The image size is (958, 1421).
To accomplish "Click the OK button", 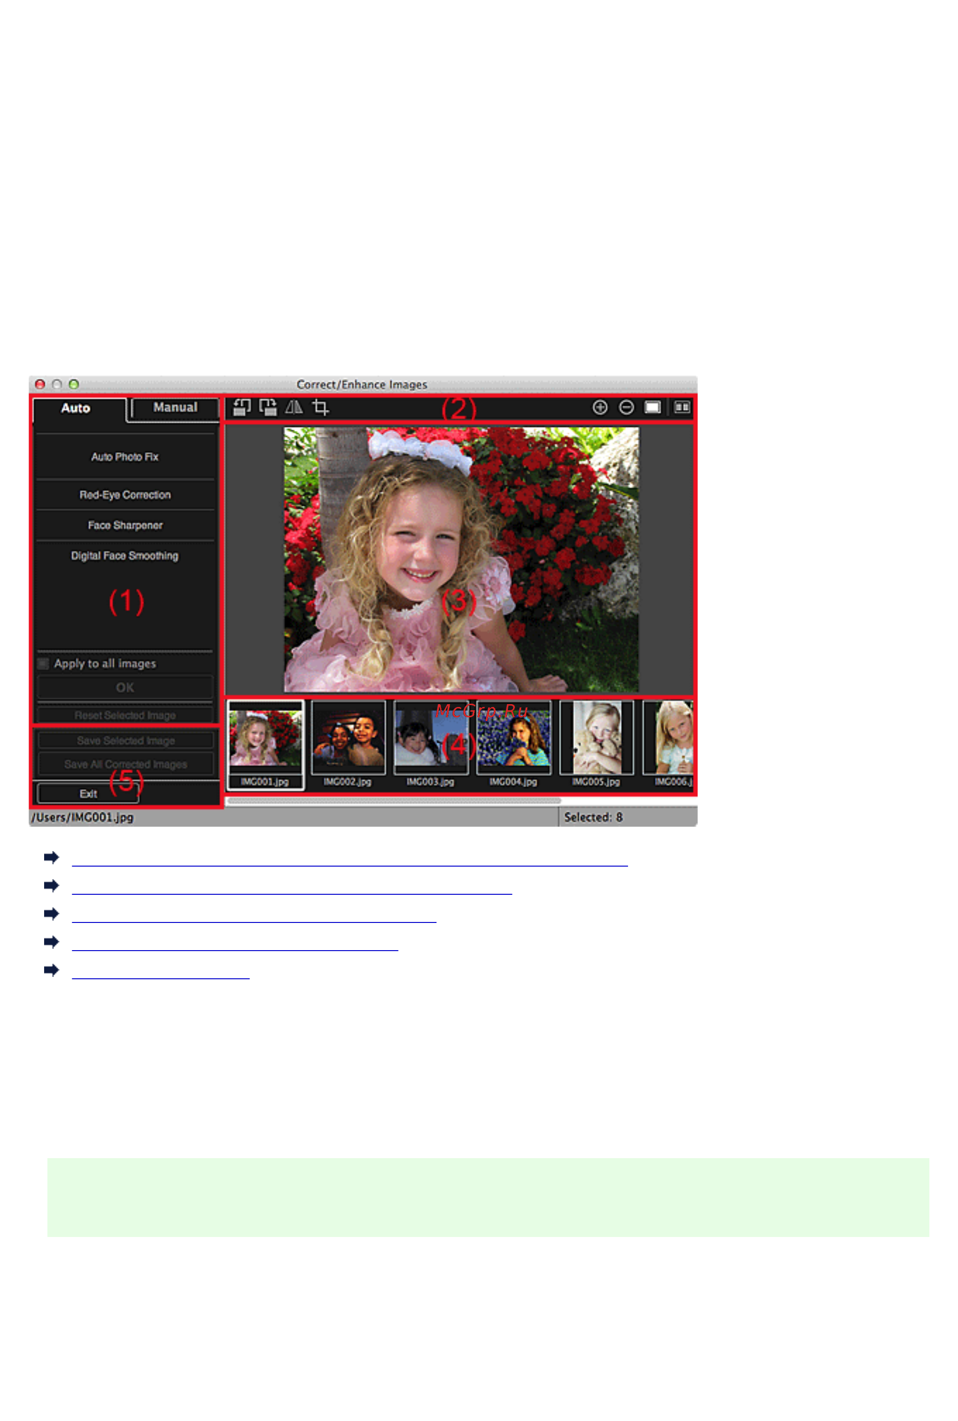I will coord(125,688).
